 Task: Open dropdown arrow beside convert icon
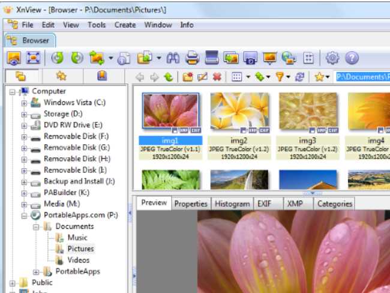tap(110, 58)
